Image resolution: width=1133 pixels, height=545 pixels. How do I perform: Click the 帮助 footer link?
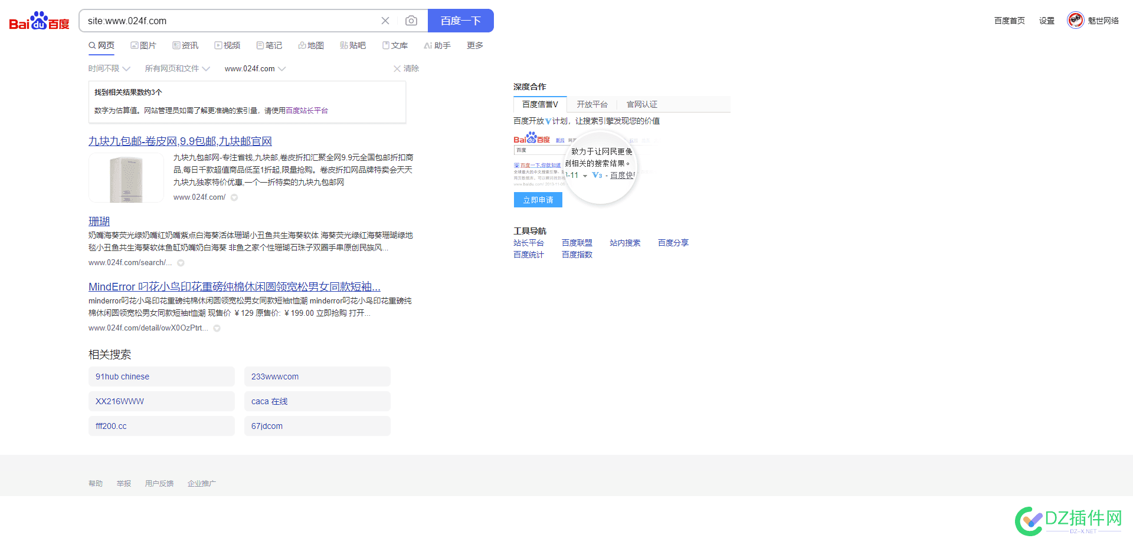(x=96, y=484)
